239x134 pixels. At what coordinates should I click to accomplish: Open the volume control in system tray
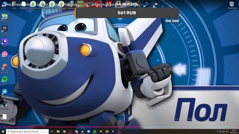click(223, 131)
